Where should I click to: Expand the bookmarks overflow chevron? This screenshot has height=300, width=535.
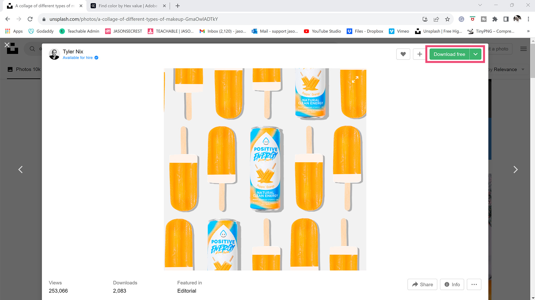(x=528, y=31)
